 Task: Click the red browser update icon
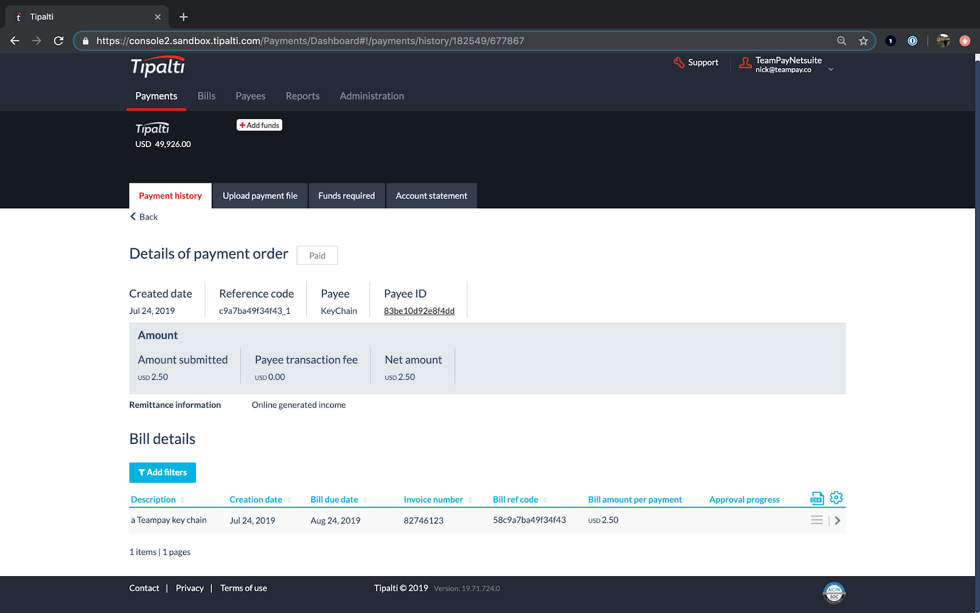965,40
